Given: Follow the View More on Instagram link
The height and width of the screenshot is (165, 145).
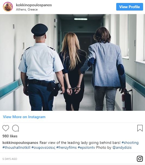Looking at the screenshot, I should coord(24,117).
